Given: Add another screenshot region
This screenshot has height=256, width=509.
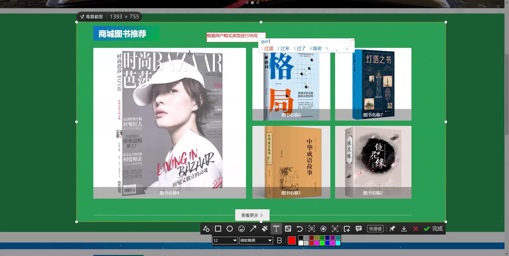Looking at the screenshot, I should (x=347, y=229).
